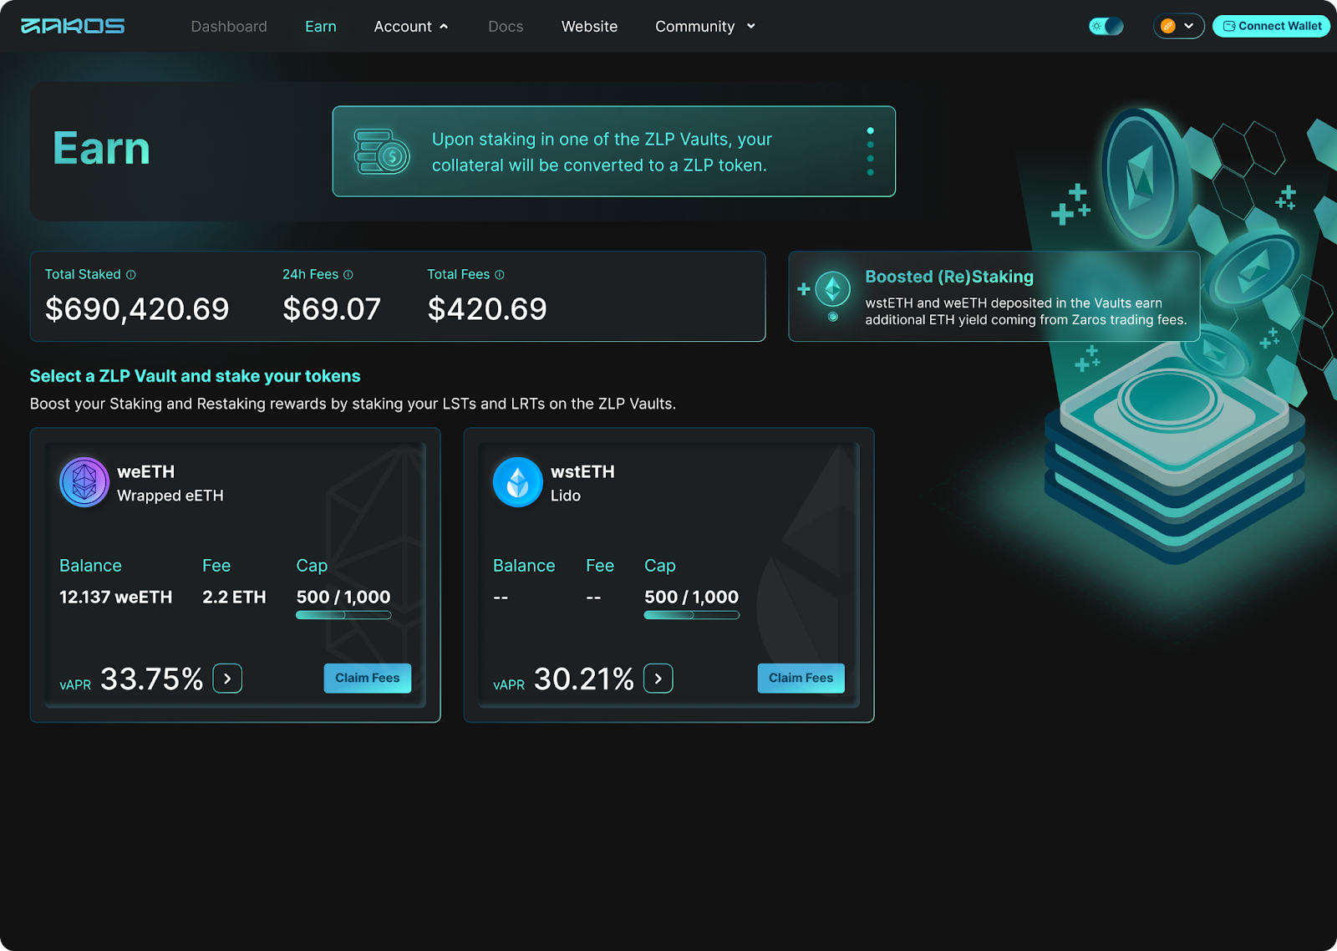
Task: Click the coins stack icon in banner
Action: click(x=382, y=151)
